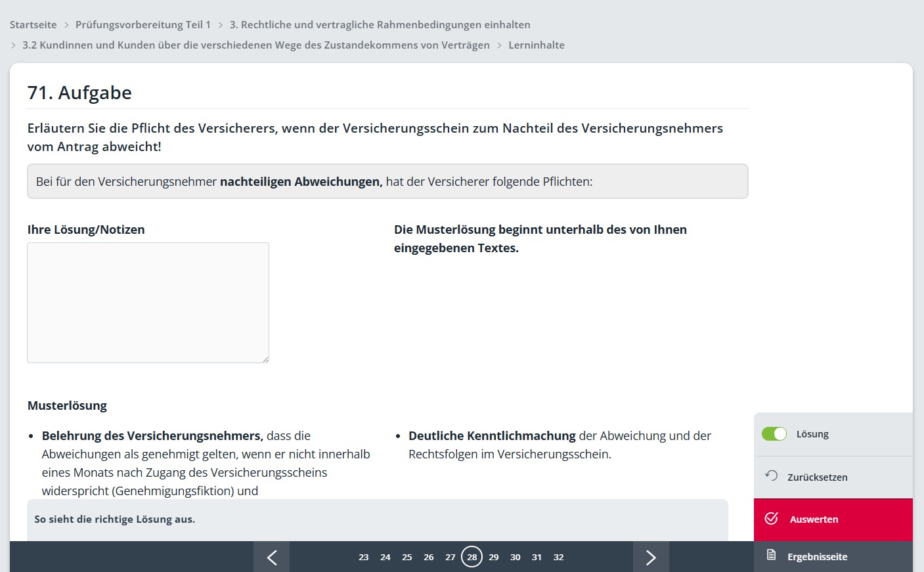
Task: Jump to page 29
Action: tap(494, 557)
